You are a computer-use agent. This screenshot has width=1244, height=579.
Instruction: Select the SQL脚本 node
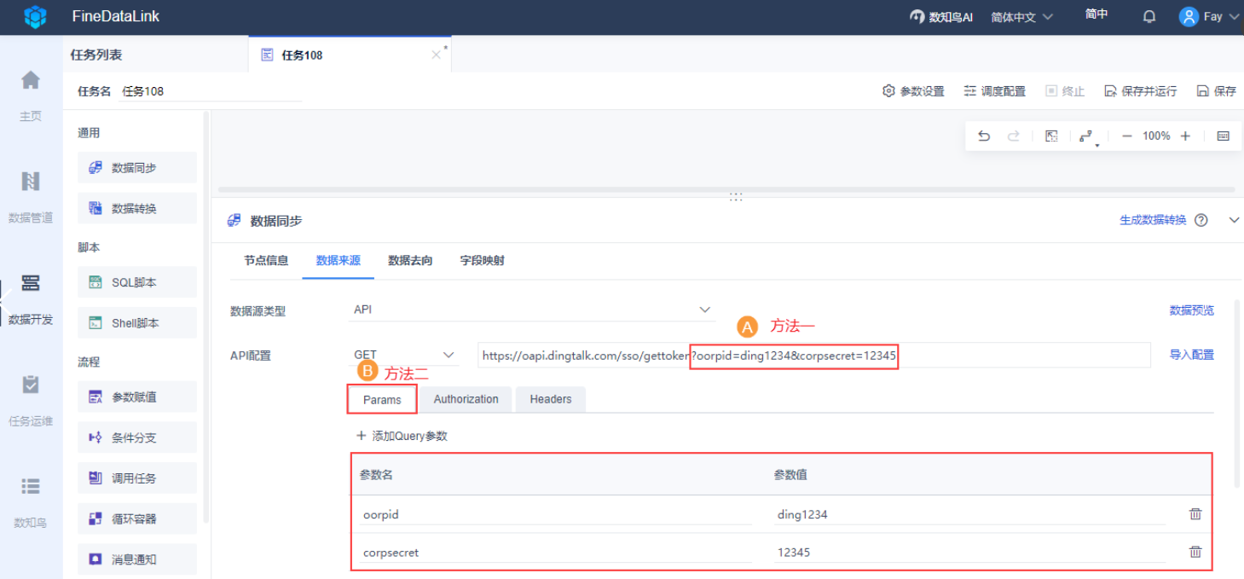[x=137, y=282]
